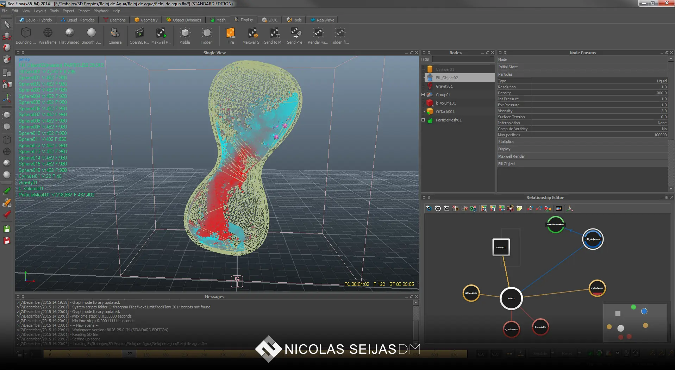
Task: Select Gravity01 in the Nodes list
Action: pos(444,86)
